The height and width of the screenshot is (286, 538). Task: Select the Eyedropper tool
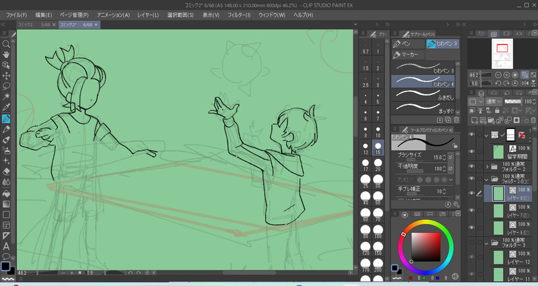click(x=6, y=108)
